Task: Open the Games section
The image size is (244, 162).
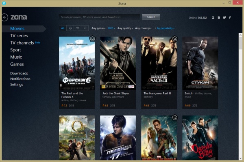Action: click(17, 64)
